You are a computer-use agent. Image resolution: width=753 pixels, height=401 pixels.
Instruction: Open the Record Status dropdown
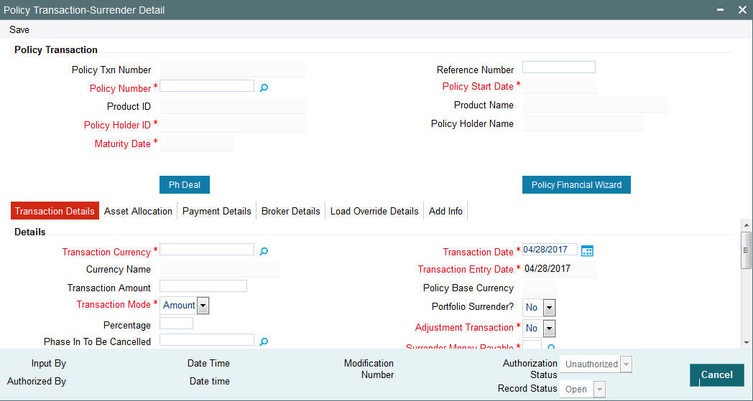click(600, 389)
